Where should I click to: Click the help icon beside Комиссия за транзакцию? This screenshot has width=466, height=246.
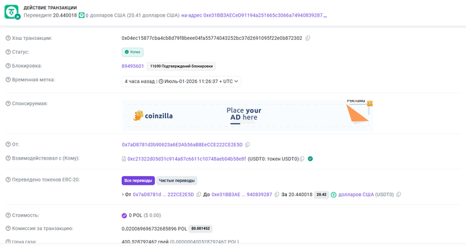[8, 229]
